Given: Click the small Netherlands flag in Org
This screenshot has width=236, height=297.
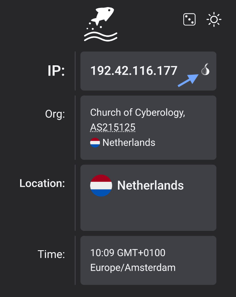Looking at the screenshot, I should click(95, 142).
